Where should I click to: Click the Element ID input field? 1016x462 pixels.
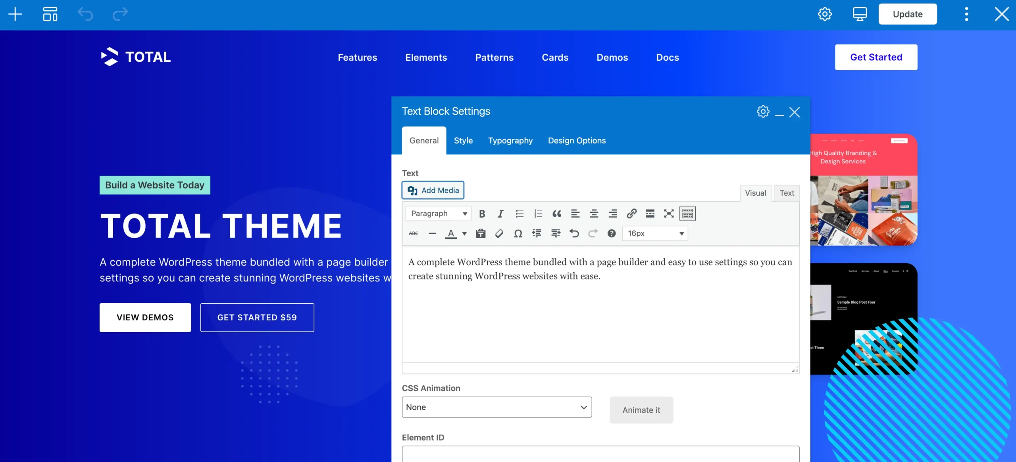tap(600, 454)
